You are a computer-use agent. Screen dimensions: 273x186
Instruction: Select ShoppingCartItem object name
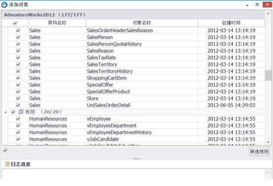[x=107, y=78]
